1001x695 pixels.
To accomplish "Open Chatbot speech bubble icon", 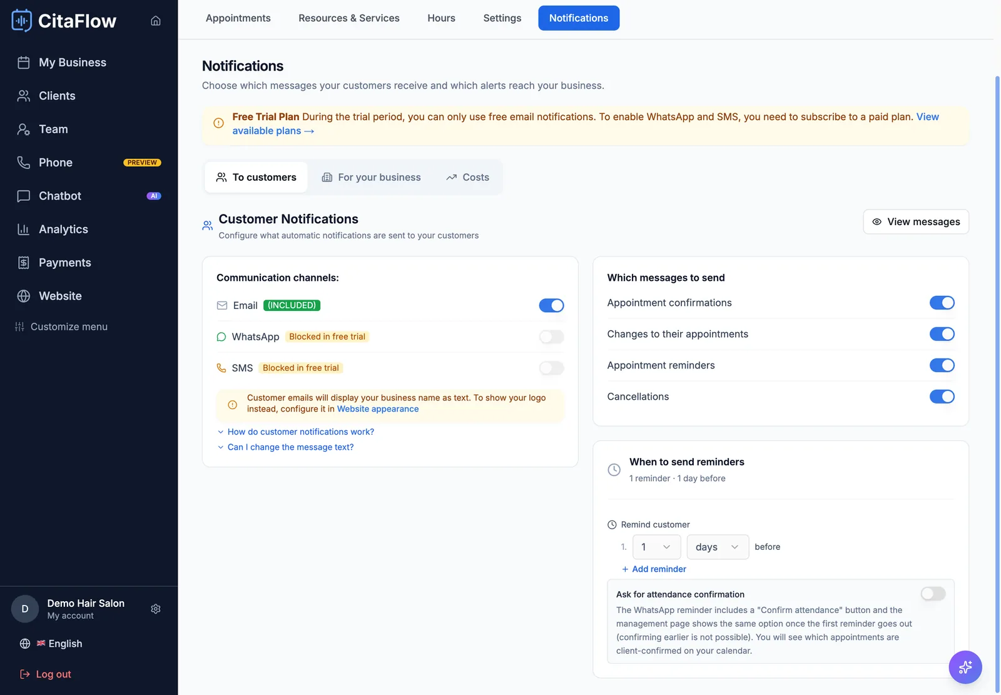I will coord(24,196).
